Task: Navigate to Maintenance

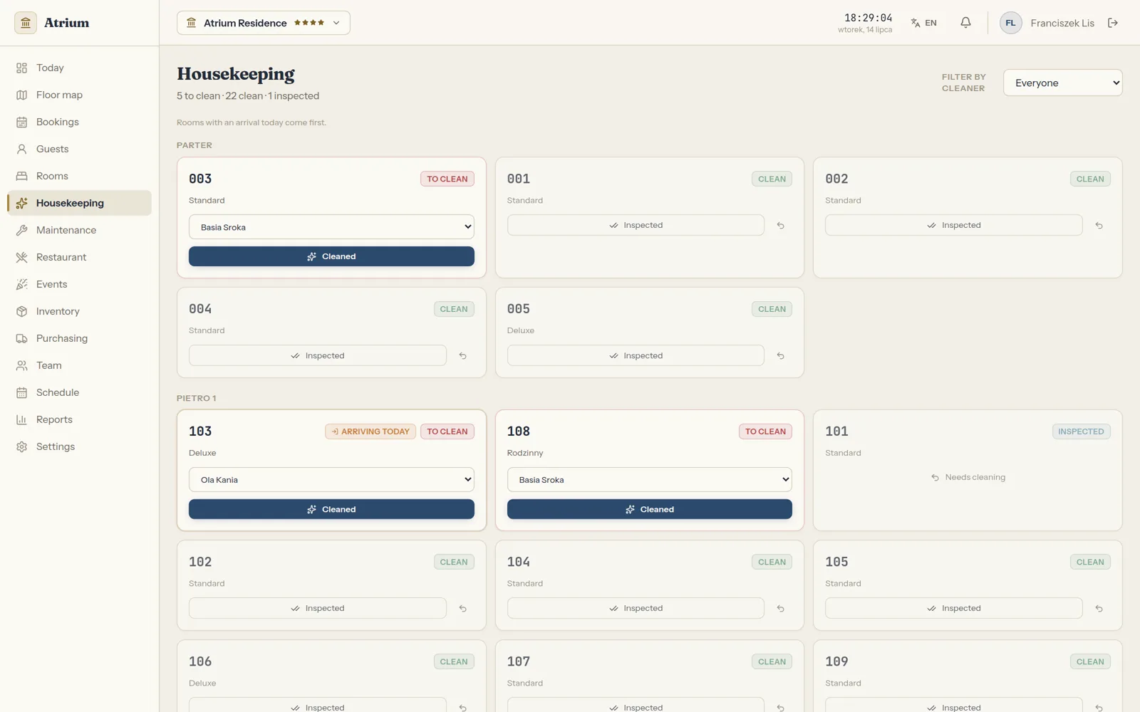Action: [x=79, y=230]
